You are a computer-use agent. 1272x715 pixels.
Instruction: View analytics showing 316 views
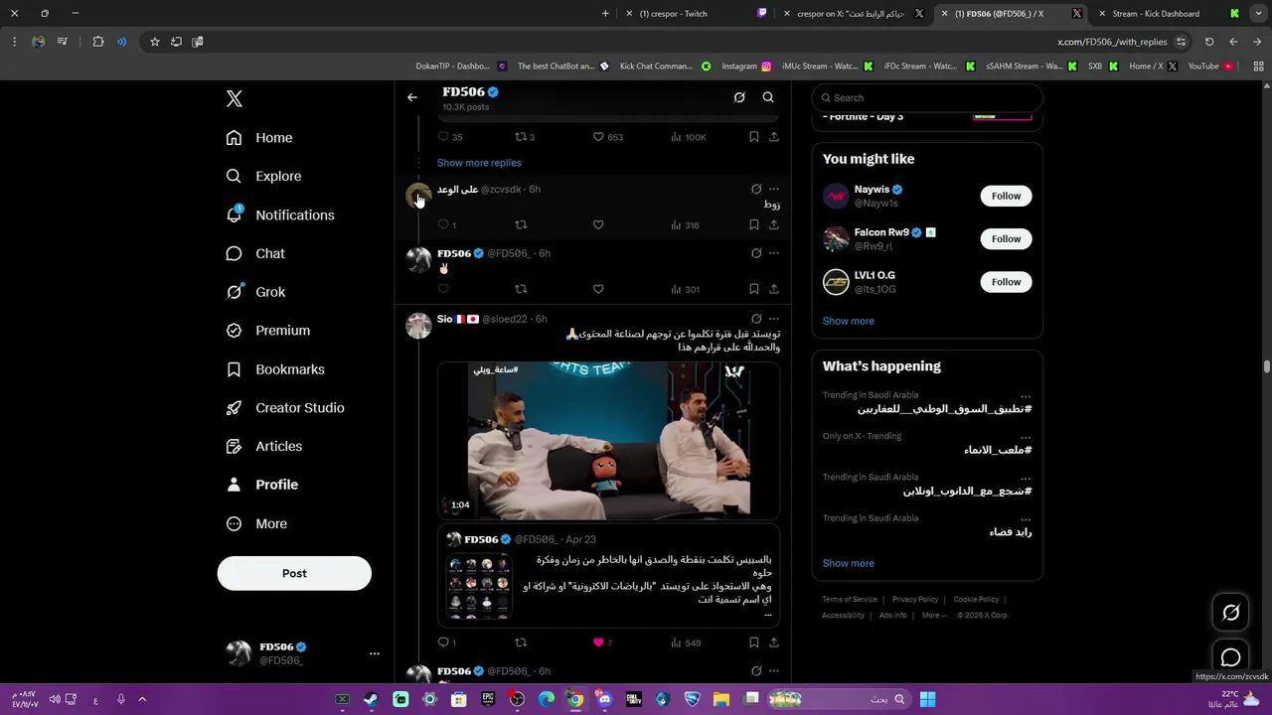[686, 224]
